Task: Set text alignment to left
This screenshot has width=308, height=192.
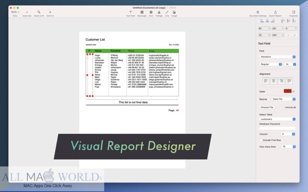Action: 266,81
